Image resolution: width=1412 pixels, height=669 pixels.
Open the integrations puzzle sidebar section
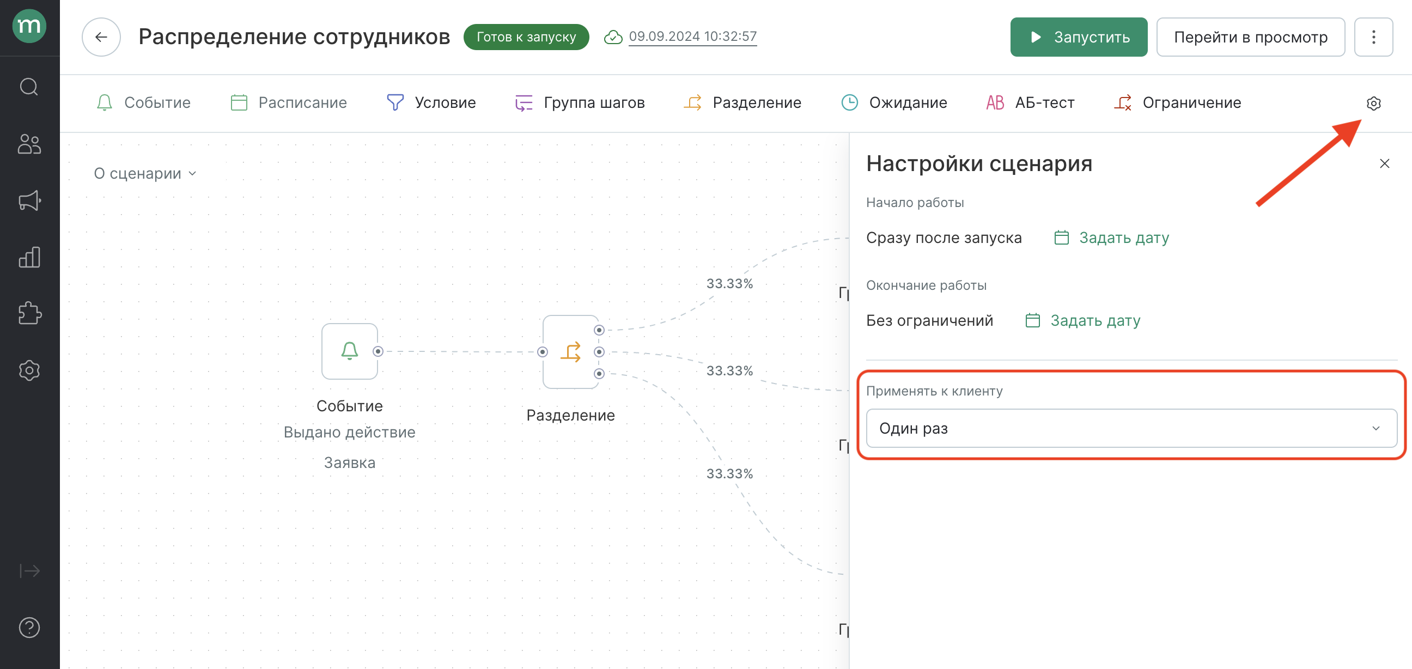pos(29,313)
